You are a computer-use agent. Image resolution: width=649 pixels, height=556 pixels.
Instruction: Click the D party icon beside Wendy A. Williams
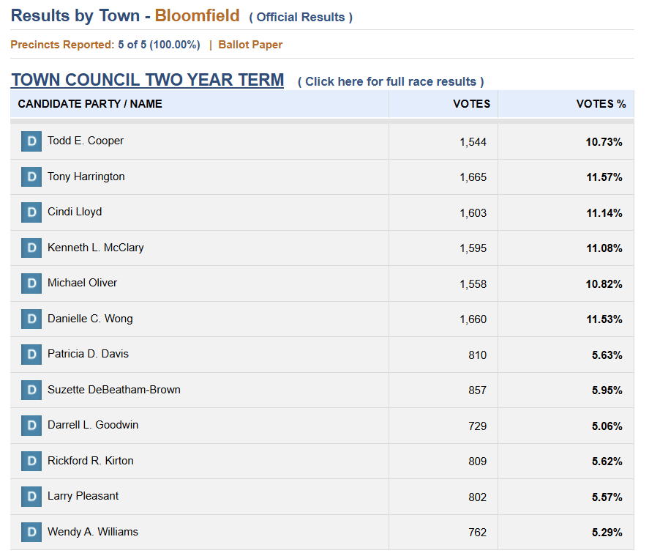point(31,532)
